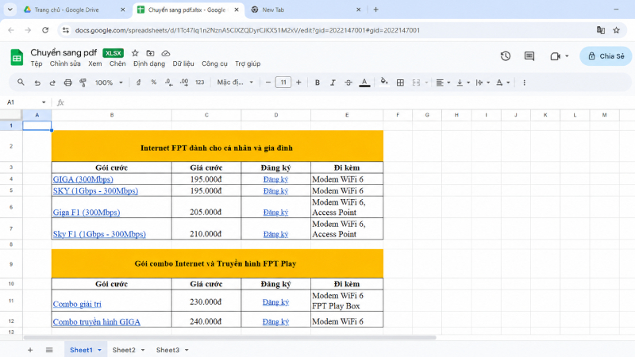635x357 pixels.
Task: Click the move to folder icon
Action: [x=150, y=53]
